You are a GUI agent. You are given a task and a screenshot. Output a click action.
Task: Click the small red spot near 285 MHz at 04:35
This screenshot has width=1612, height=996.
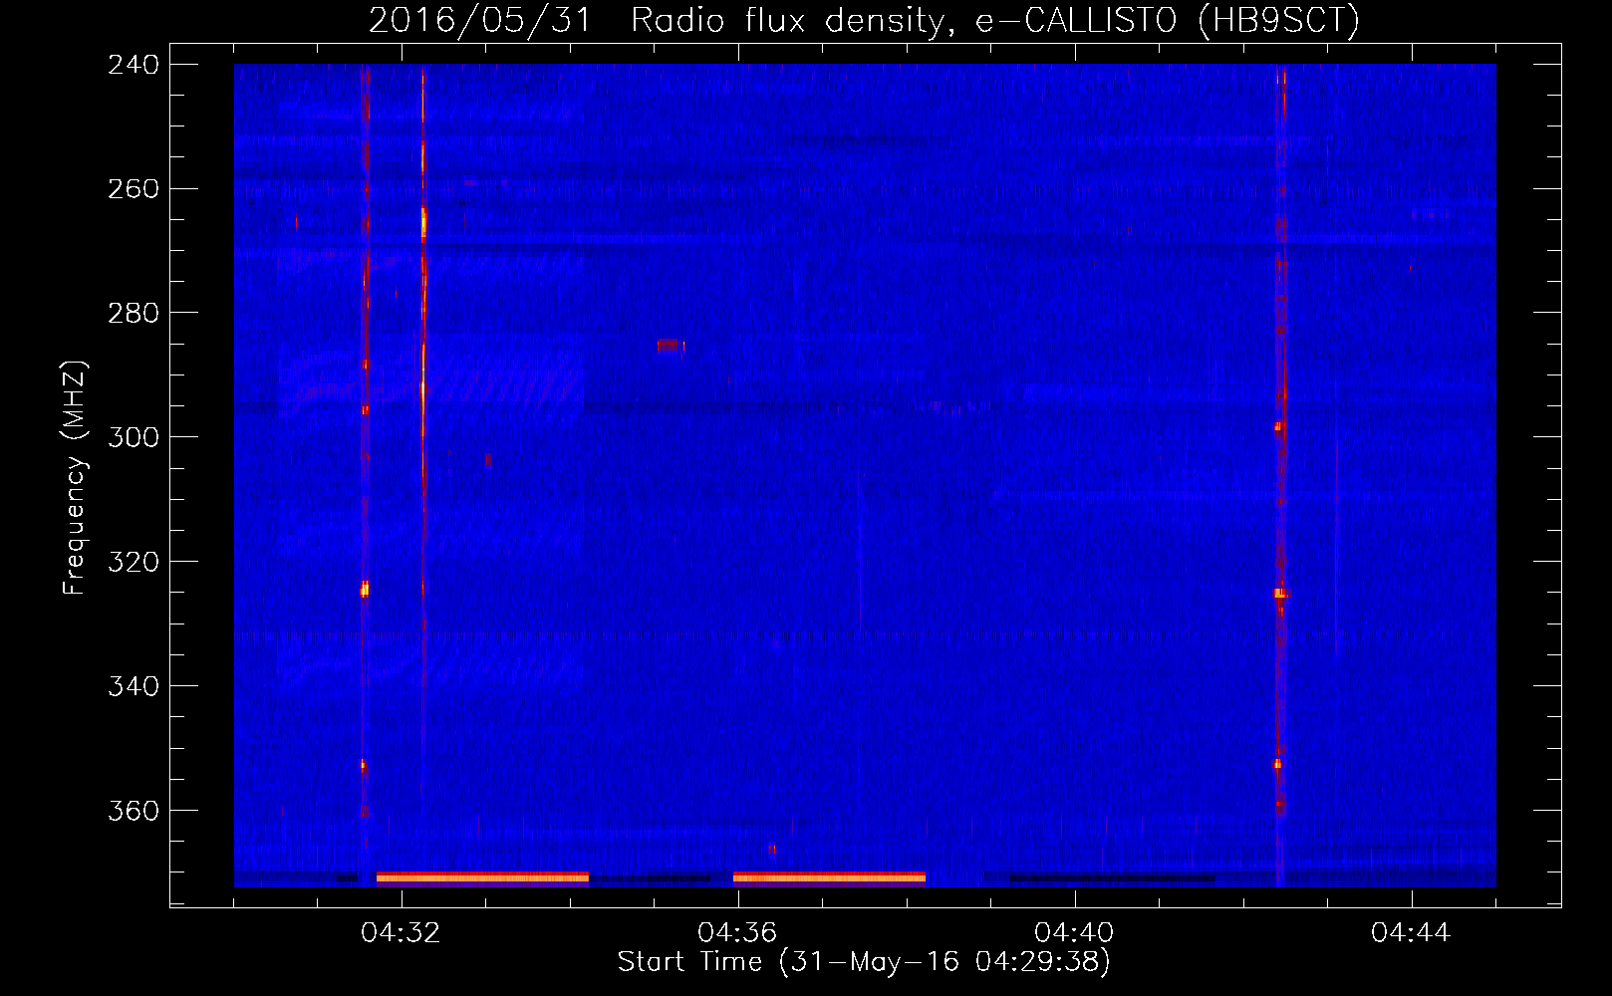(x=669, y=345)
